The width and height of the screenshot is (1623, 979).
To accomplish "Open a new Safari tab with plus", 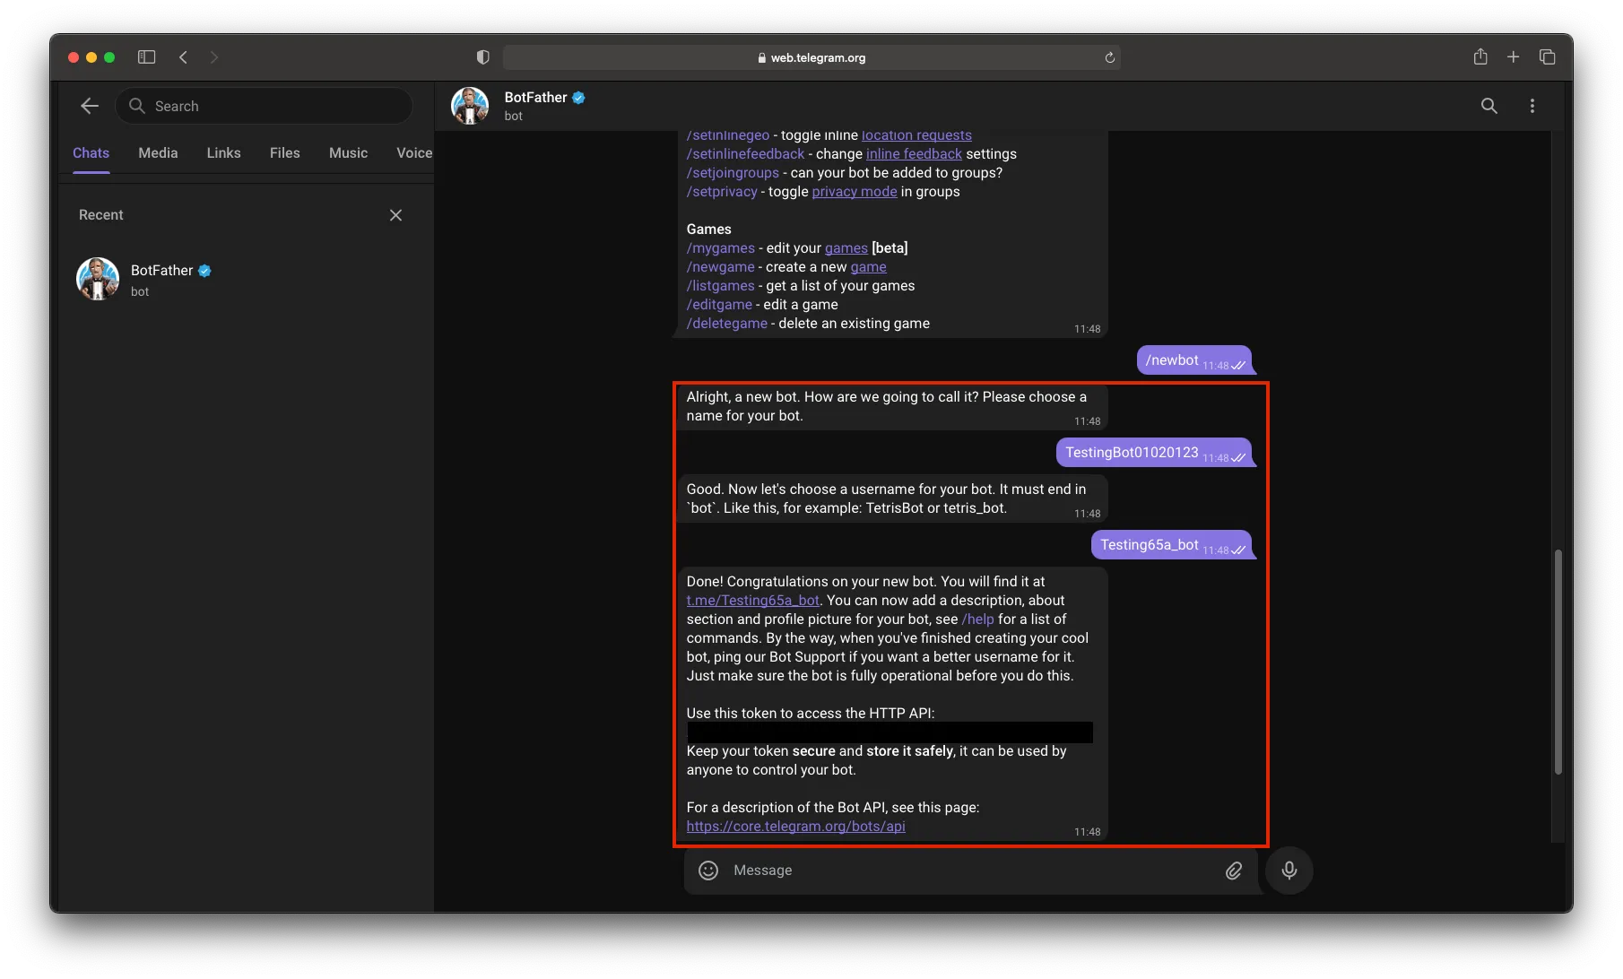I will (1514, 57).
